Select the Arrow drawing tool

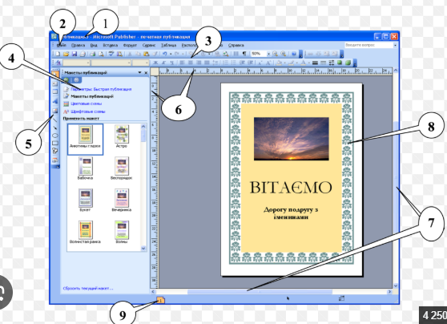pos(55,128)
